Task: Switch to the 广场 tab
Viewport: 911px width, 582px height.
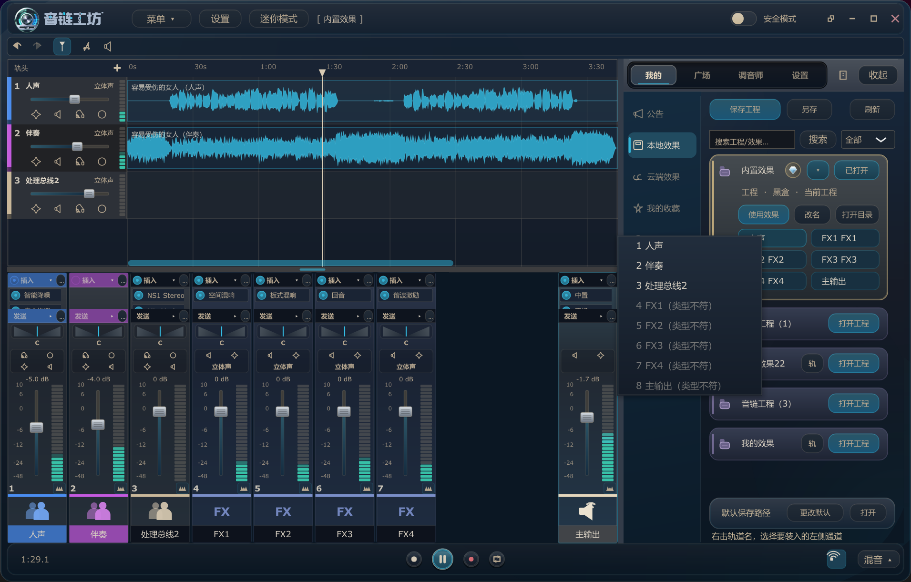Action: click(x=702, y=75)
